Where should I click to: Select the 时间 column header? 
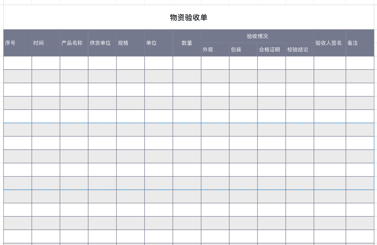click(46, 43)
